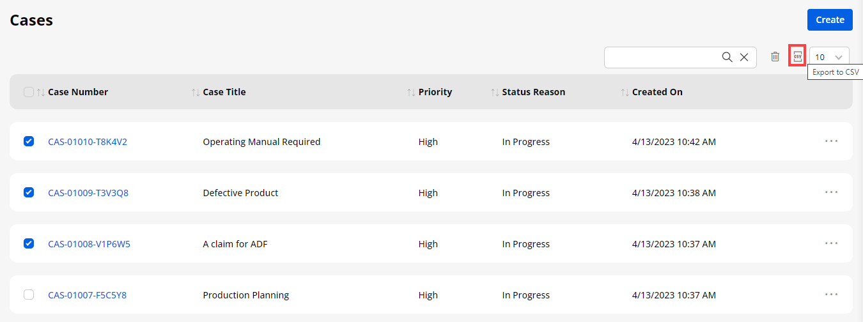
Task: Open more options for Production Planning row
Action: [831, 295]
